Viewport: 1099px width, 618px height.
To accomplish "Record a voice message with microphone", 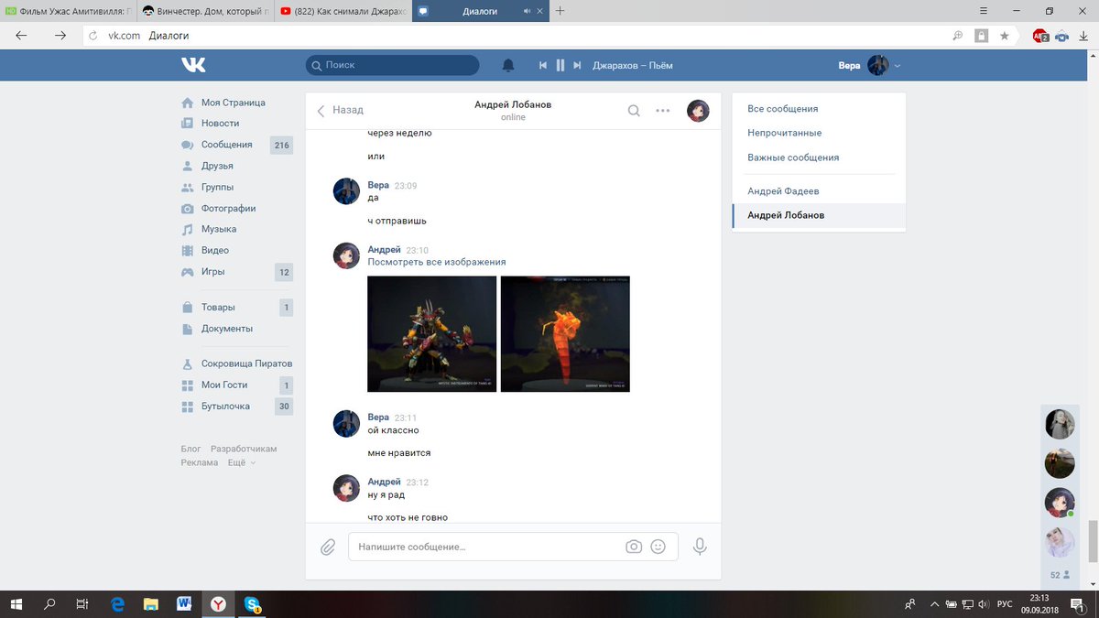I will [x=700, y=547].
